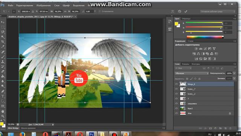Lock all for the selected layer
The width and height of the screenshot is (241, 136).
(199, 79)
